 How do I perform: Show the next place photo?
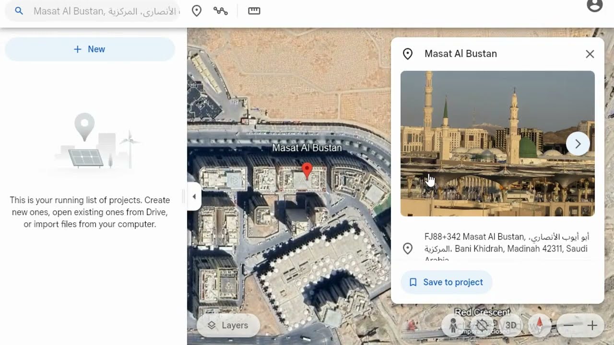point(578,144)
